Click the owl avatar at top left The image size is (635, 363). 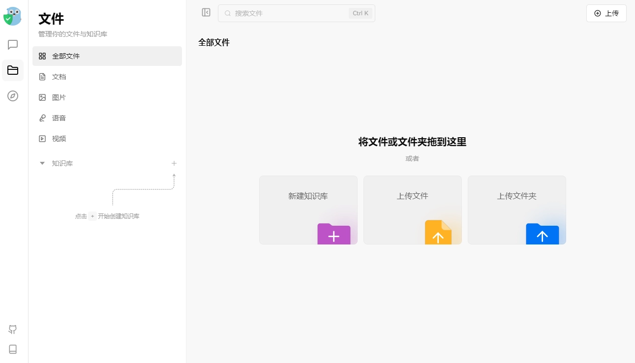click(x=13, y=16)
